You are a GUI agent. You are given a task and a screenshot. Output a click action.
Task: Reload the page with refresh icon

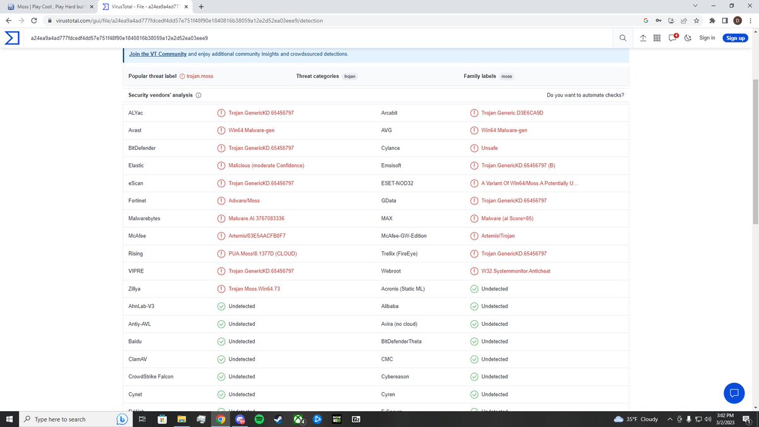(x=34, y=20)
